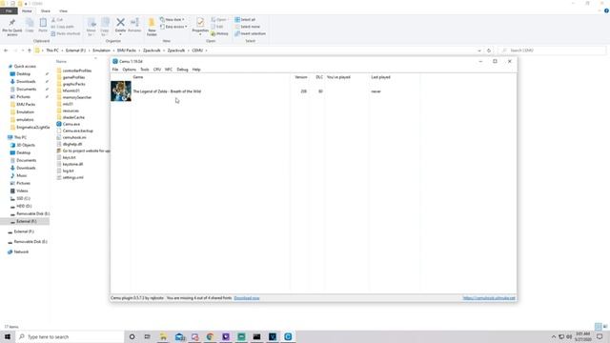Open the File menu in Cemu
610x343 pixels.
pyautogui.click(x=115, y=70)
